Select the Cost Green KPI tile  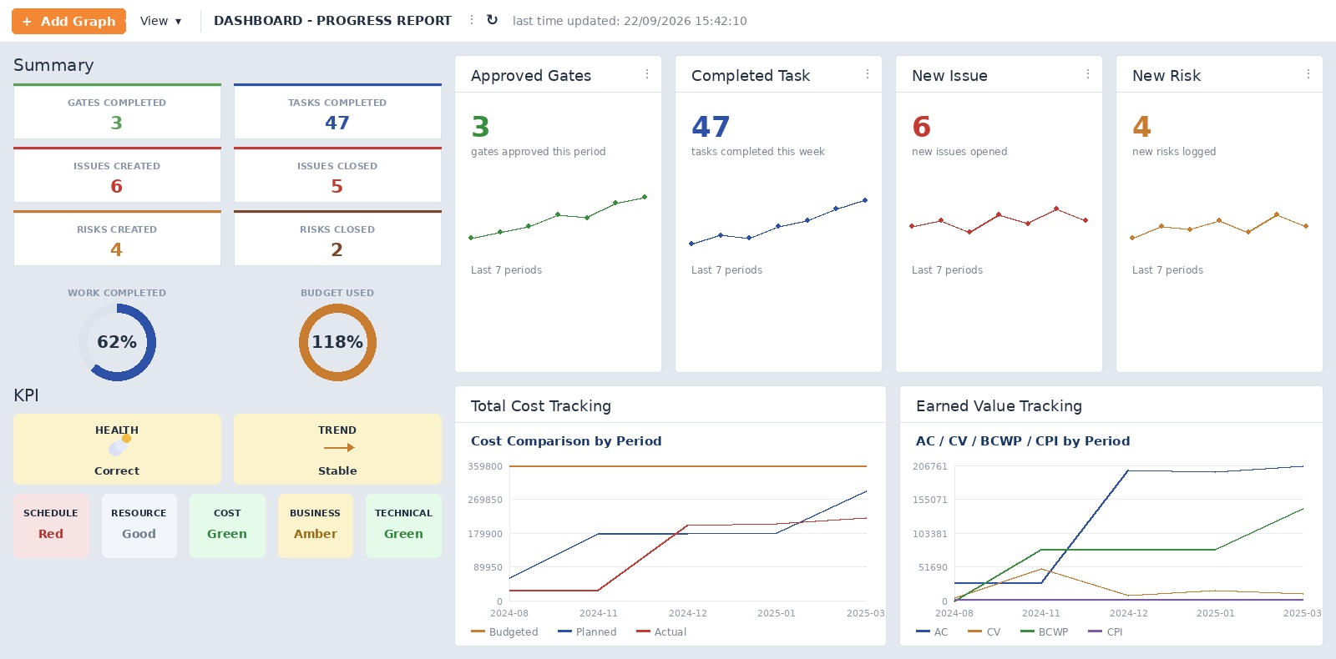point(227,526)
